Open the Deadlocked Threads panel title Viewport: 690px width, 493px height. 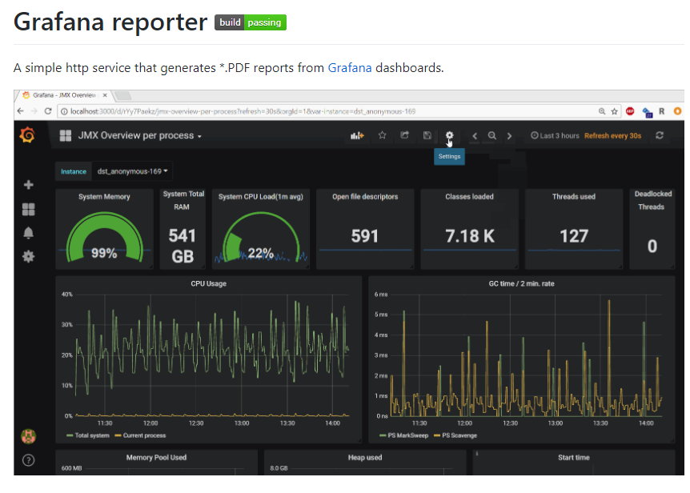point(652,200)
